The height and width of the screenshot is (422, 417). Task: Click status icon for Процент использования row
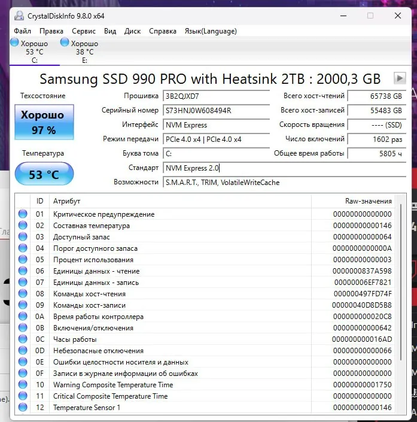(23, 259)
